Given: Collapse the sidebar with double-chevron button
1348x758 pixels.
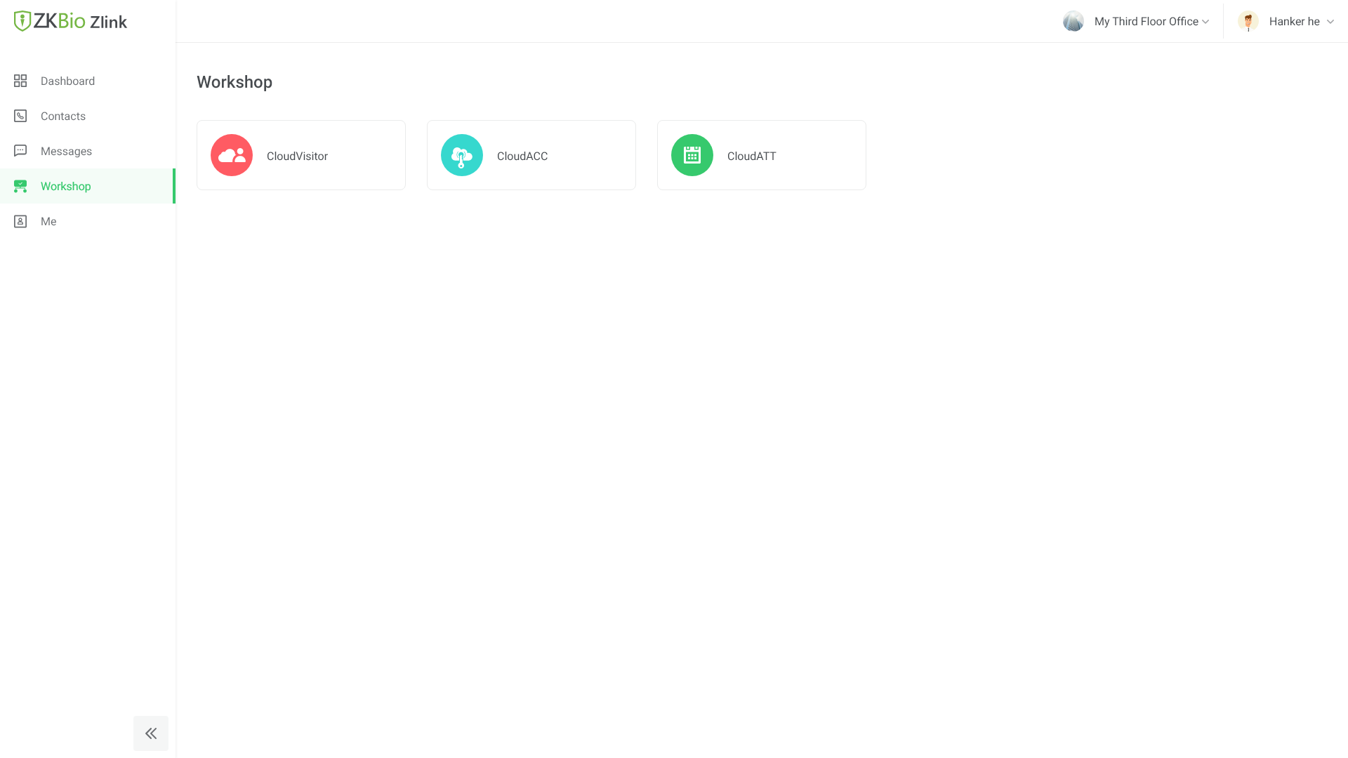Looking at the screenshot, I should 151,733.
